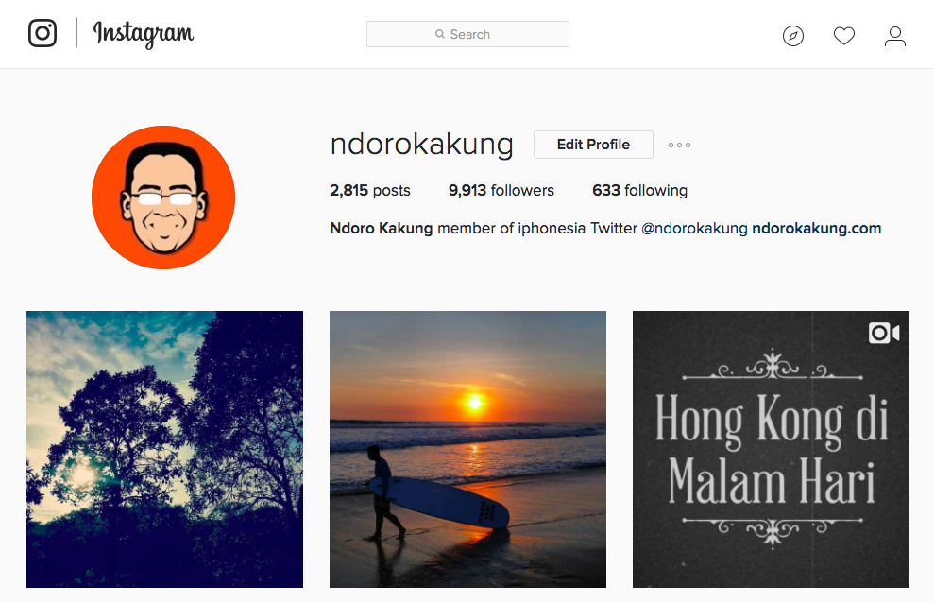Visit the ndorokakung.com website link
The height and width of the screenshot is (603, 934).
point(817,228)
